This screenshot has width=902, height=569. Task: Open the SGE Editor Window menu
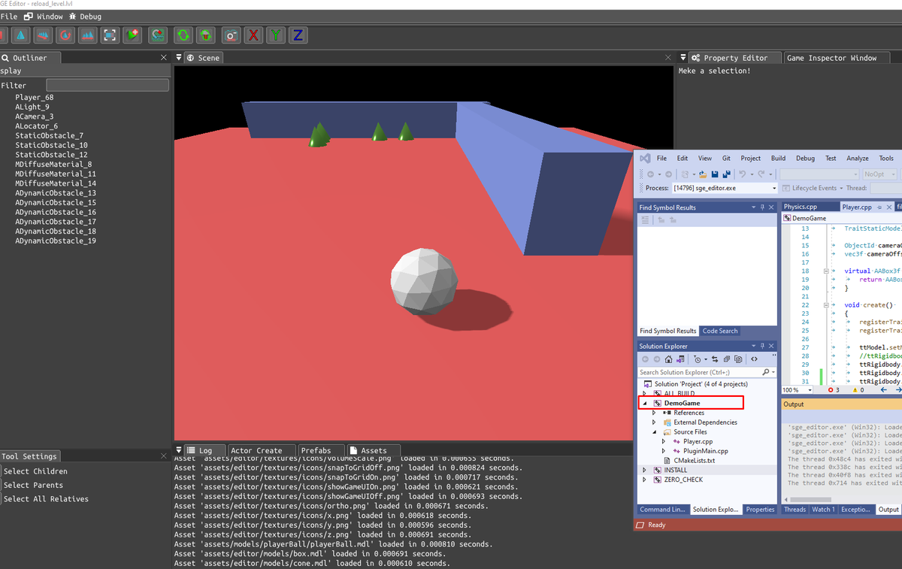[x=44, y=17]
